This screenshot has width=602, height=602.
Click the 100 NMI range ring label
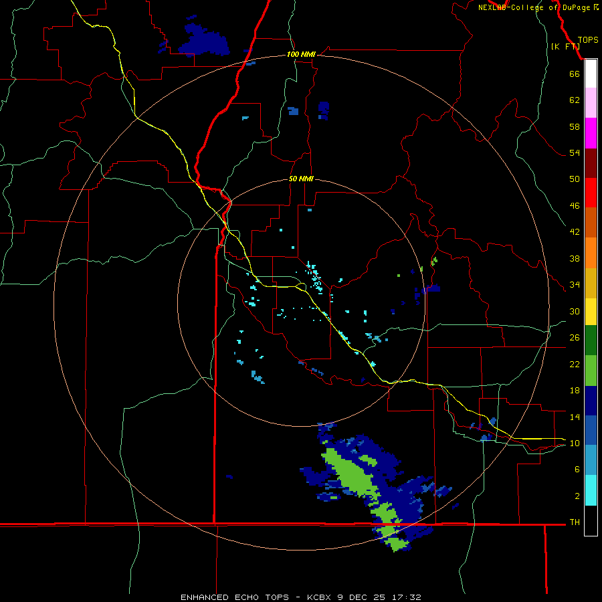[x=301, y=55]
